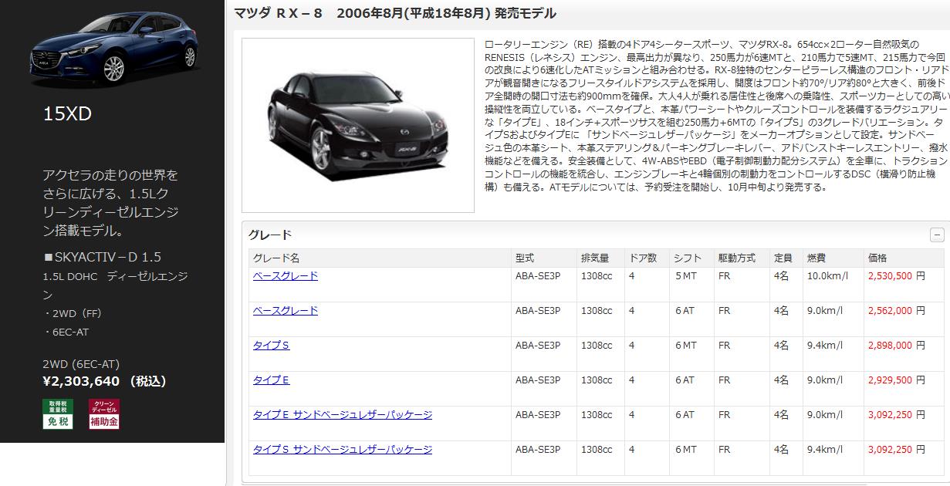Click the 3,092,250 円 price in the タイプE サンドベージュ row

point(897,415)
